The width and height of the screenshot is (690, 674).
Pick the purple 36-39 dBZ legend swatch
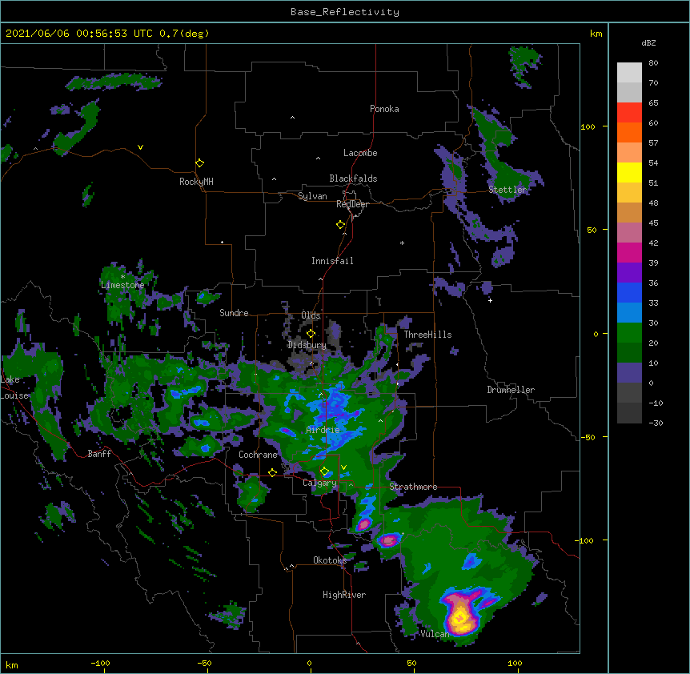pyautogui.click(x=629, y=273)
